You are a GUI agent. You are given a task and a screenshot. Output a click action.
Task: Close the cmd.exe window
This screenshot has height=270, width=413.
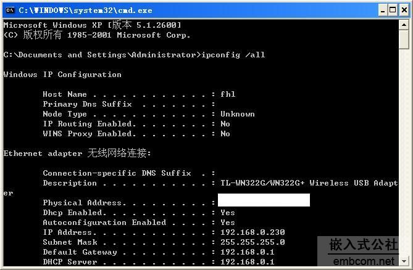click(x=404, y=10)
